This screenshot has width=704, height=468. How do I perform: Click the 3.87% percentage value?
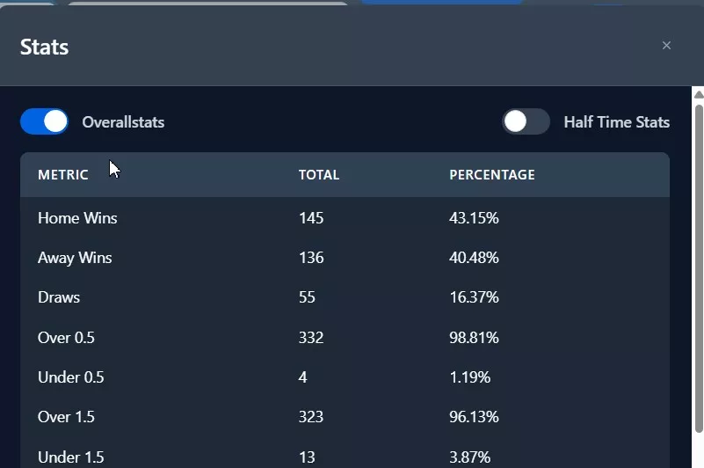(x=469, y=457)
